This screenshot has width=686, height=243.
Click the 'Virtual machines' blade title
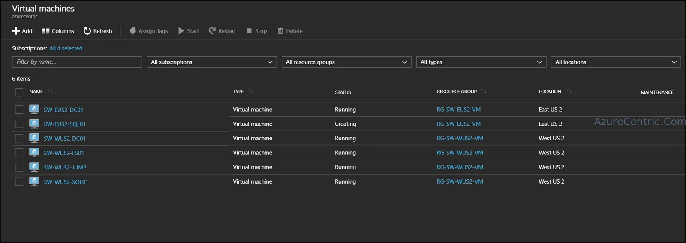(43, 8)
